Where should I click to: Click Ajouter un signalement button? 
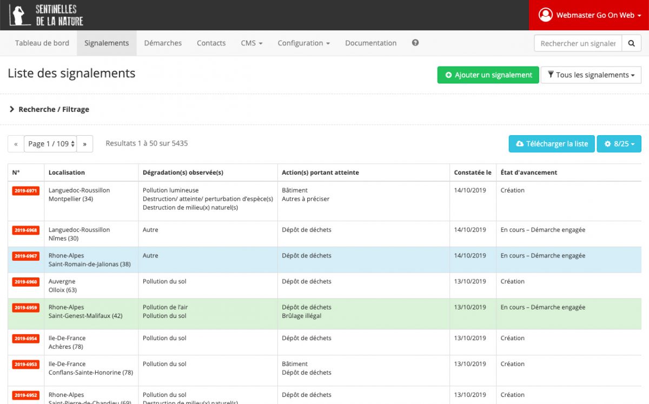point(488,75)
